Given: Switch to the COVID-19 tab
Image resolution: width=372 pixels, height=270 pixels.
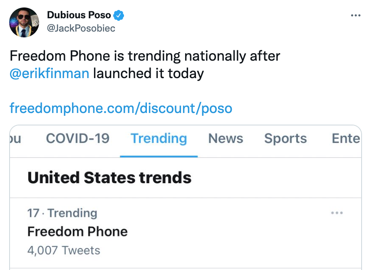Looking at the screenshot, I should click(x=77, y=138).
